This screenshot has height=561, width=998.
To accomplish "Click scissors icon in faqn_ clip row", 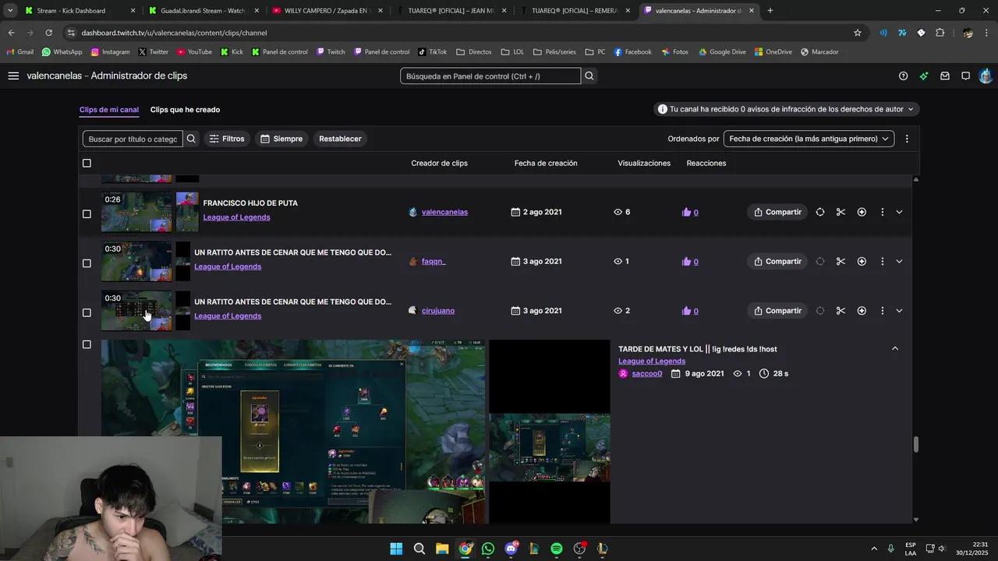I will click(841, 261).
